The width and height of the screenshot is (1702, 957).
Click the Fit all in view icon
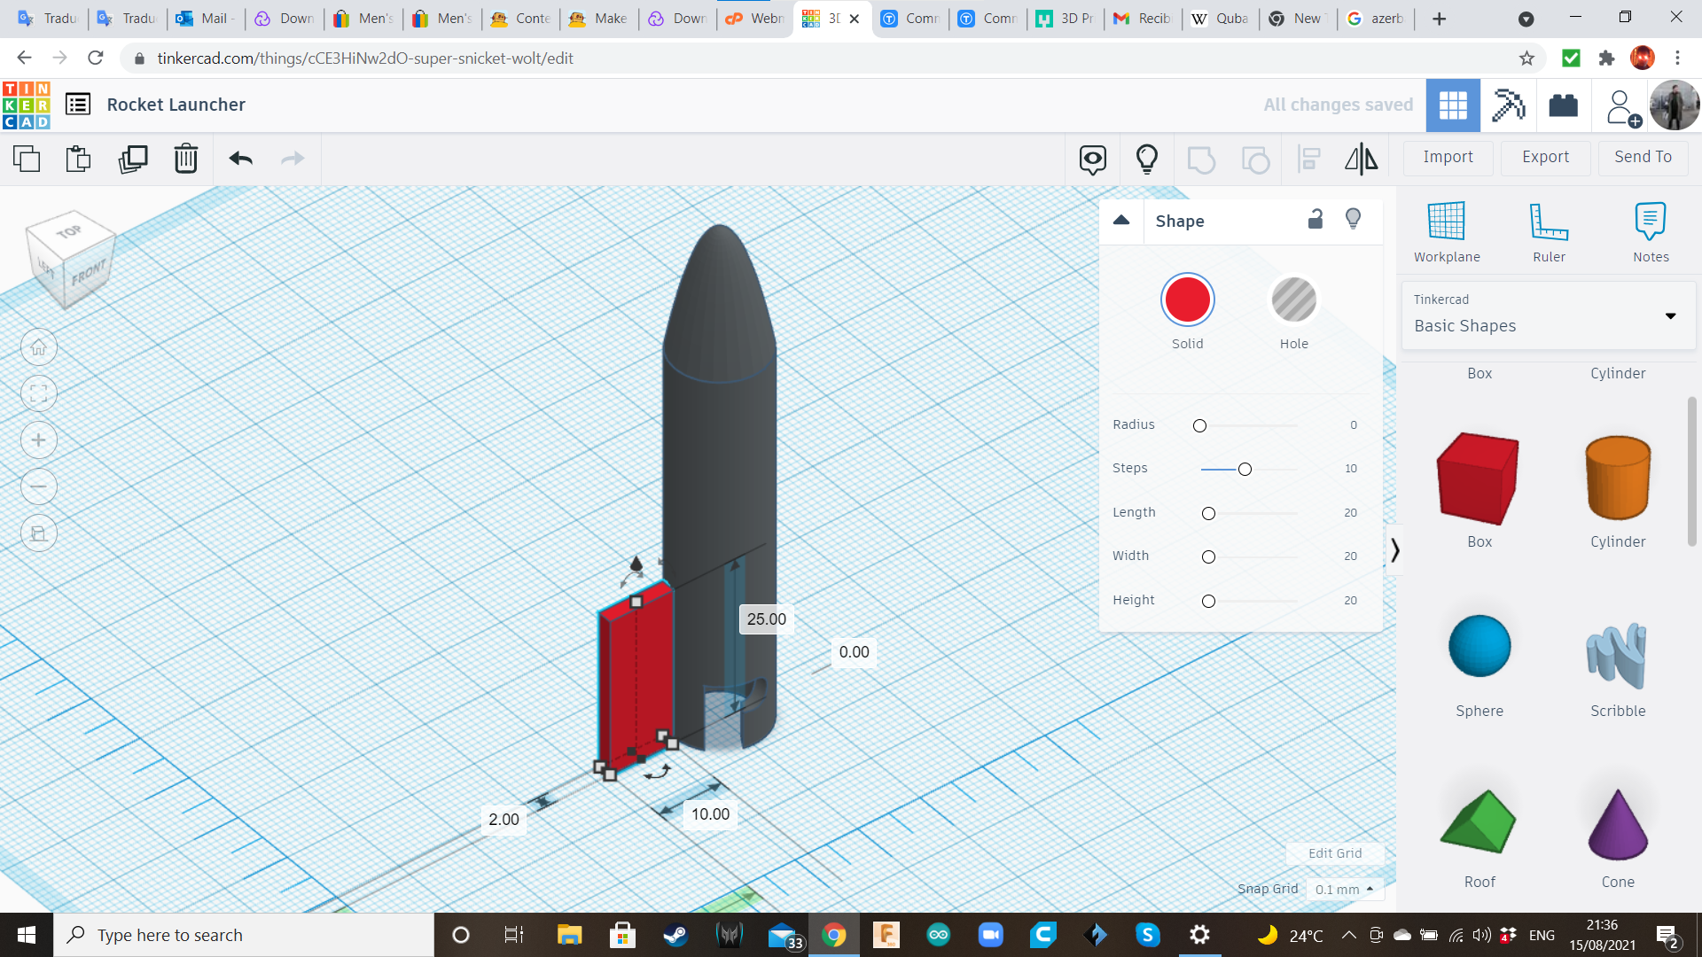coord(39,393)
